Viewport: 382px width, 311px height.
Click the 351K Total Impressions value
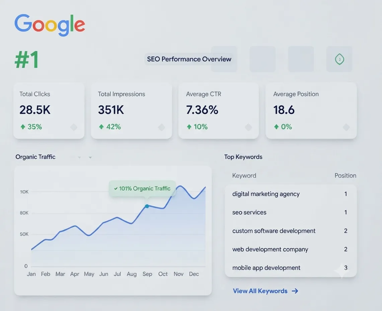(x=111, y=110)
